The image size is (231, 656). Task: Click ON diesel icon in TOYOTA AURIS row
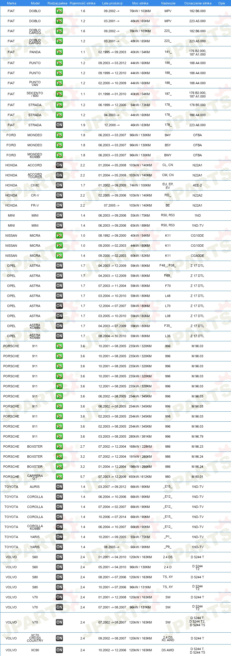59,487
